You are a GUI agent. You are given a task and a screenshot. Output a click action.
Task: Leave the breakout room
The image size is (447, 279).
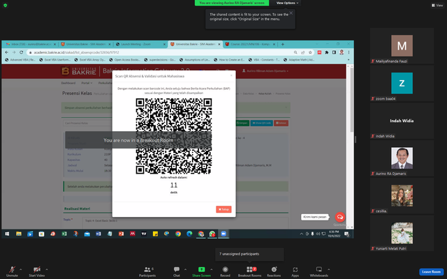(431, 271)
